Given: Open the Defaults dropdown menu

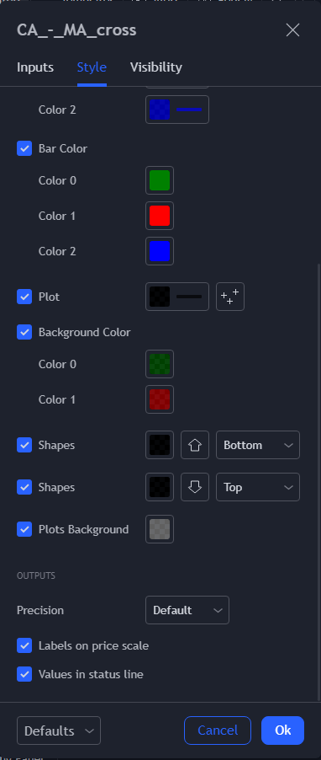Looking at the screenshot, I should click(59, 731).
